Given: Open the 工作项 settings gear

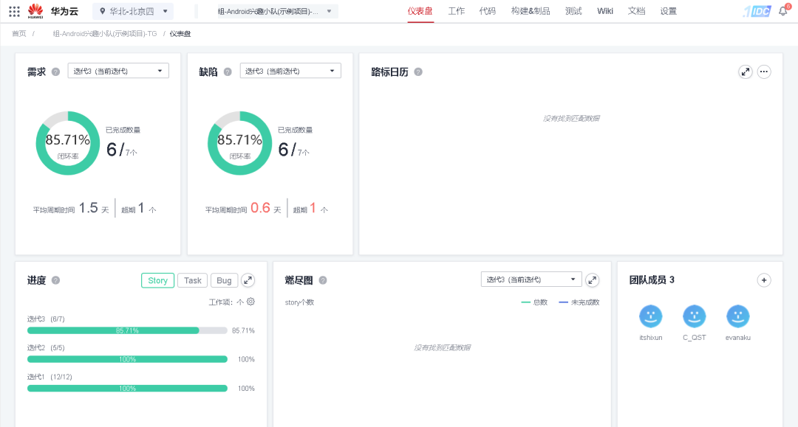Looking at the screenshot, I should coord(251,302).
